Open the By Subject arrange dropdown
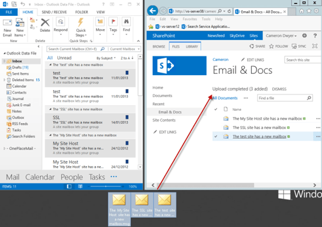Screen dimensions: 322x227 pyautogui.click(x=106, y=58)
